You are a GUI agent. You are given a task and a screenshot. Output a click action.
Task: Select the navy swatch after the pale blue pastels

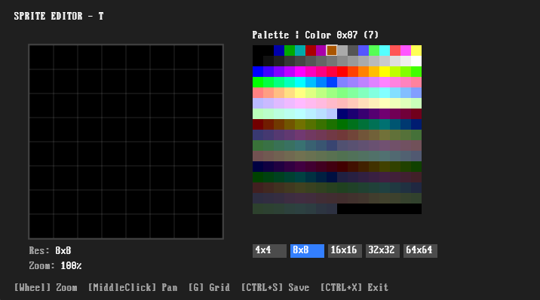(x=342, y=114)
